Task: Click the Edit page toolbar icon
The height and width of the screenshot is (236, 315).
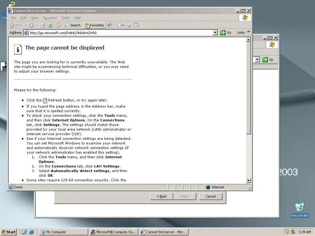Action: (136, 25)
